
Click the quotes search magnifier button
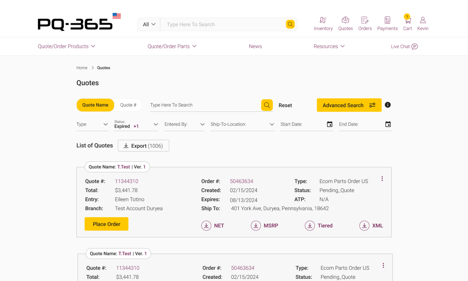(x=267, y=105)
